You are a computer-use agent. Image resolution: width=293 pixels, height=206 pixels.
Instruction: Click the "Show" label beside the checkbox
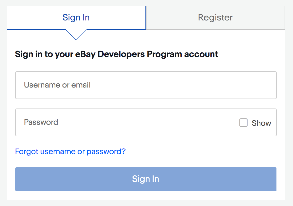coord(261,123)
